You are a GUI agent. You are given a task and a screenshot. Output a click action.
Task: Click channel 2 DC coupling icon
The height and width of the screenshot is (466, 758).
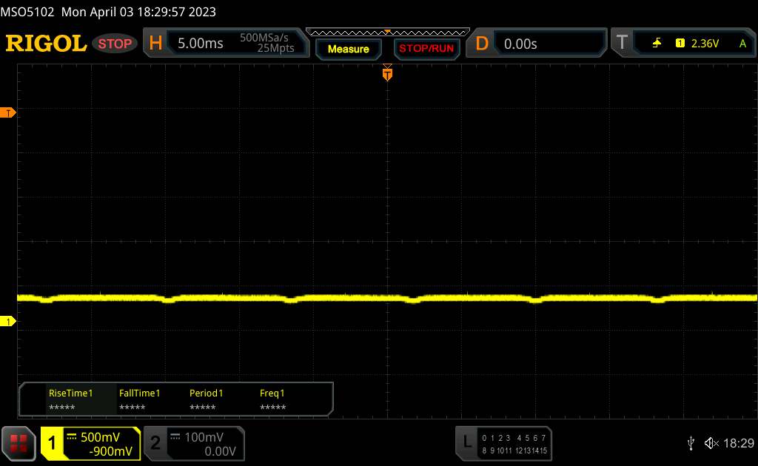175,437
